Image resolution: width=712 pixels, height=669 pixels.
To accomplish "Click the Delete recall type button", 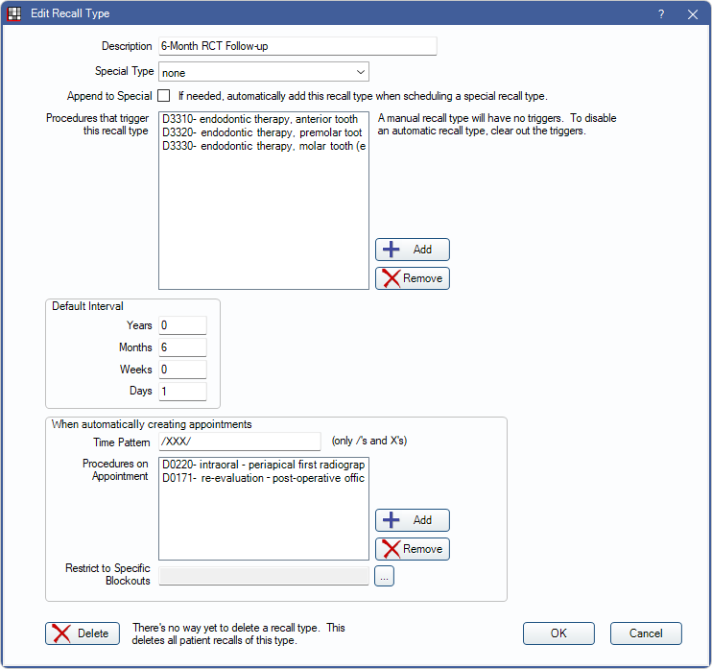I will (82, 633).
